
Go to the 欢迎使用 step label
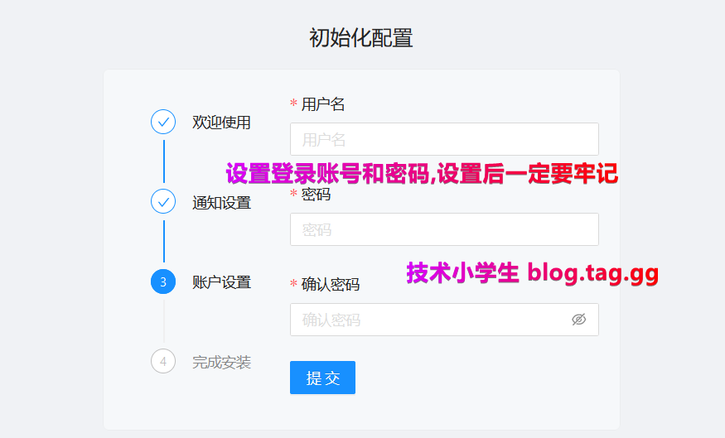click(x=221, y=123)
